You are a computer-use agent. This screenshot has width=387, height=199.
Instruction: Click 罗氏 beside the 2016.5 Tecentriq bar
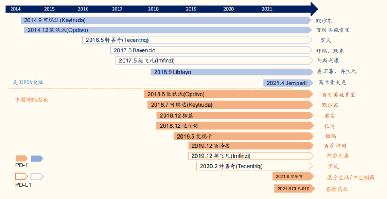(326, 40)
